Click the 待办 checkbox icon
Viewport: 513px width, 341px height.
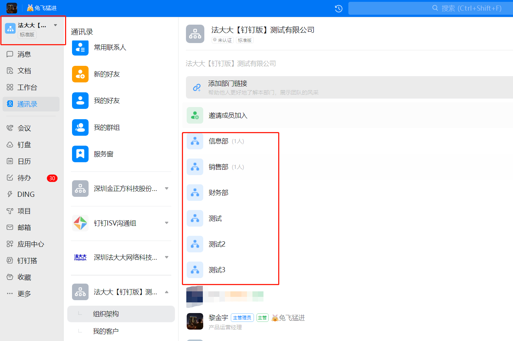click(10, 178)
